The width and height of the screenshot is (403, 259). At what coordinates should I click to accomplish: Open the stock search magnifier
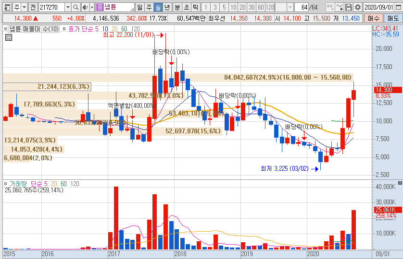coord(76,7)
